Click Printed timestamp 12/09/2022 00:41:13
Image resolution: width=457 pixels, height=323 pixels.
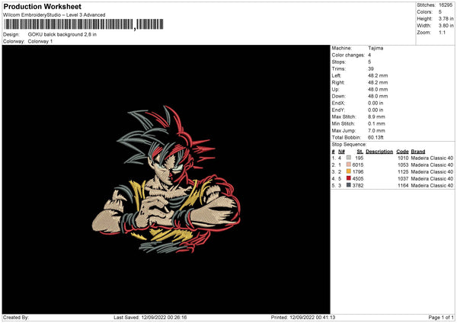coord(312,318)
